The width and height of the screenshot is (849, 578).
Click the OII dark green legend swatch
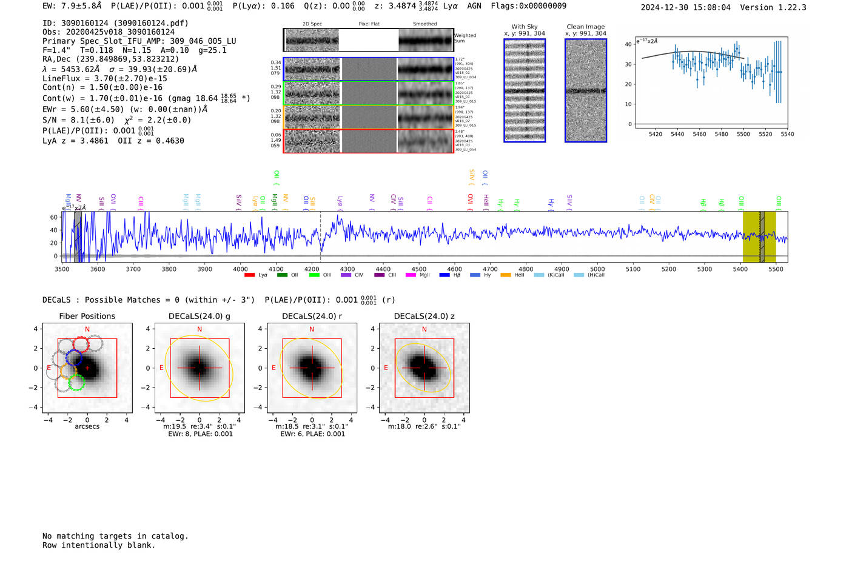click(282, 275)
